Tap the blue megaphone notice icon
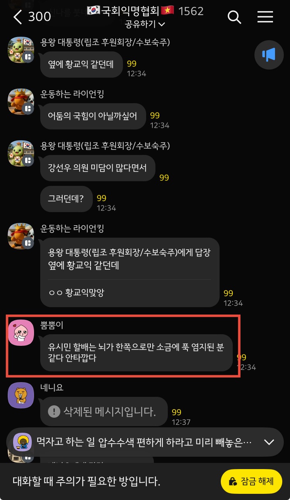This screenshot has height=500, width=290. (269, 55)
